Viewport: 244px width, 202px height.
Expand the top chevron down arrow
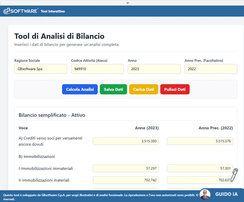coord(128,3)
